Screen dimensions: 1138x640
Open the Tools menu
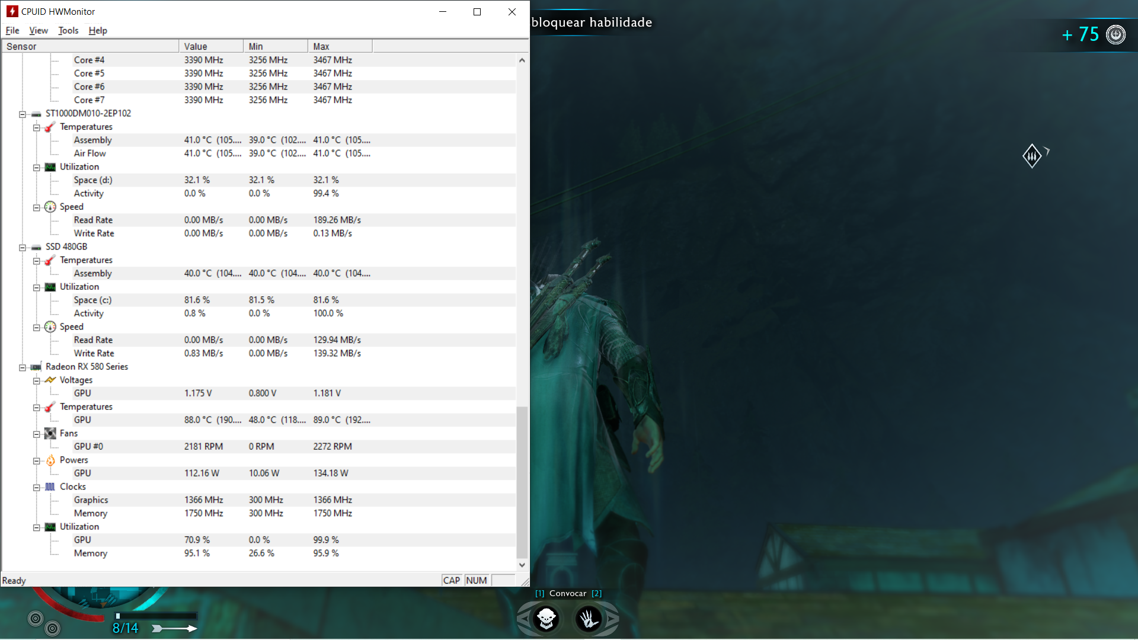coord(68,30)
